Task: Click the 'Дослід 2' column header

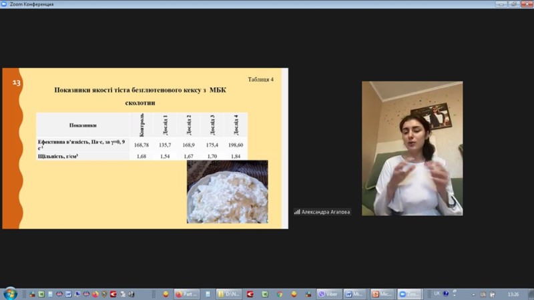Action: (189, 125)
